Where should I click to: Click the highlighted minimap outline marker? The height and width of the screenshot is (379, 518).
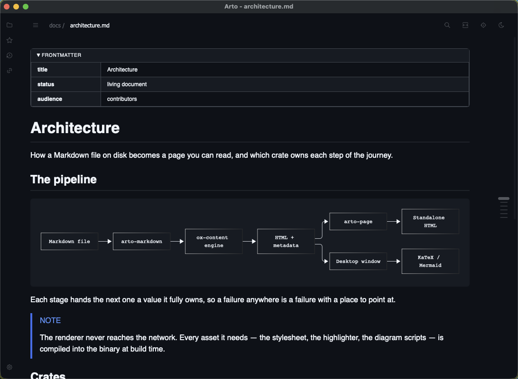pos(503,199)
